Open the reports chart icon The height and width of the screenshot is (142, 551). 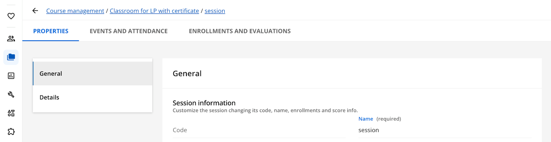[x=11, y=76]
